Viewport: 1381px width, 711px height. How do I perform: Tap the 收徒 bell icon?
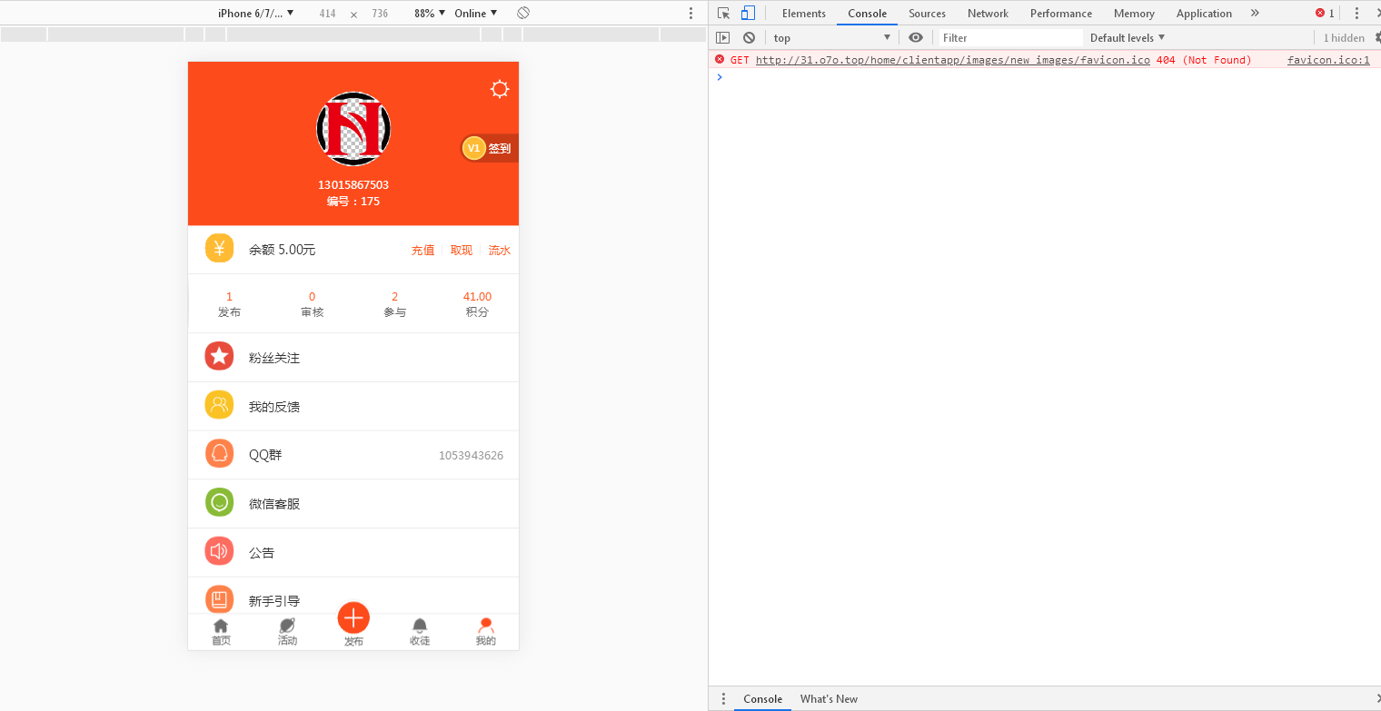(420, 626)
